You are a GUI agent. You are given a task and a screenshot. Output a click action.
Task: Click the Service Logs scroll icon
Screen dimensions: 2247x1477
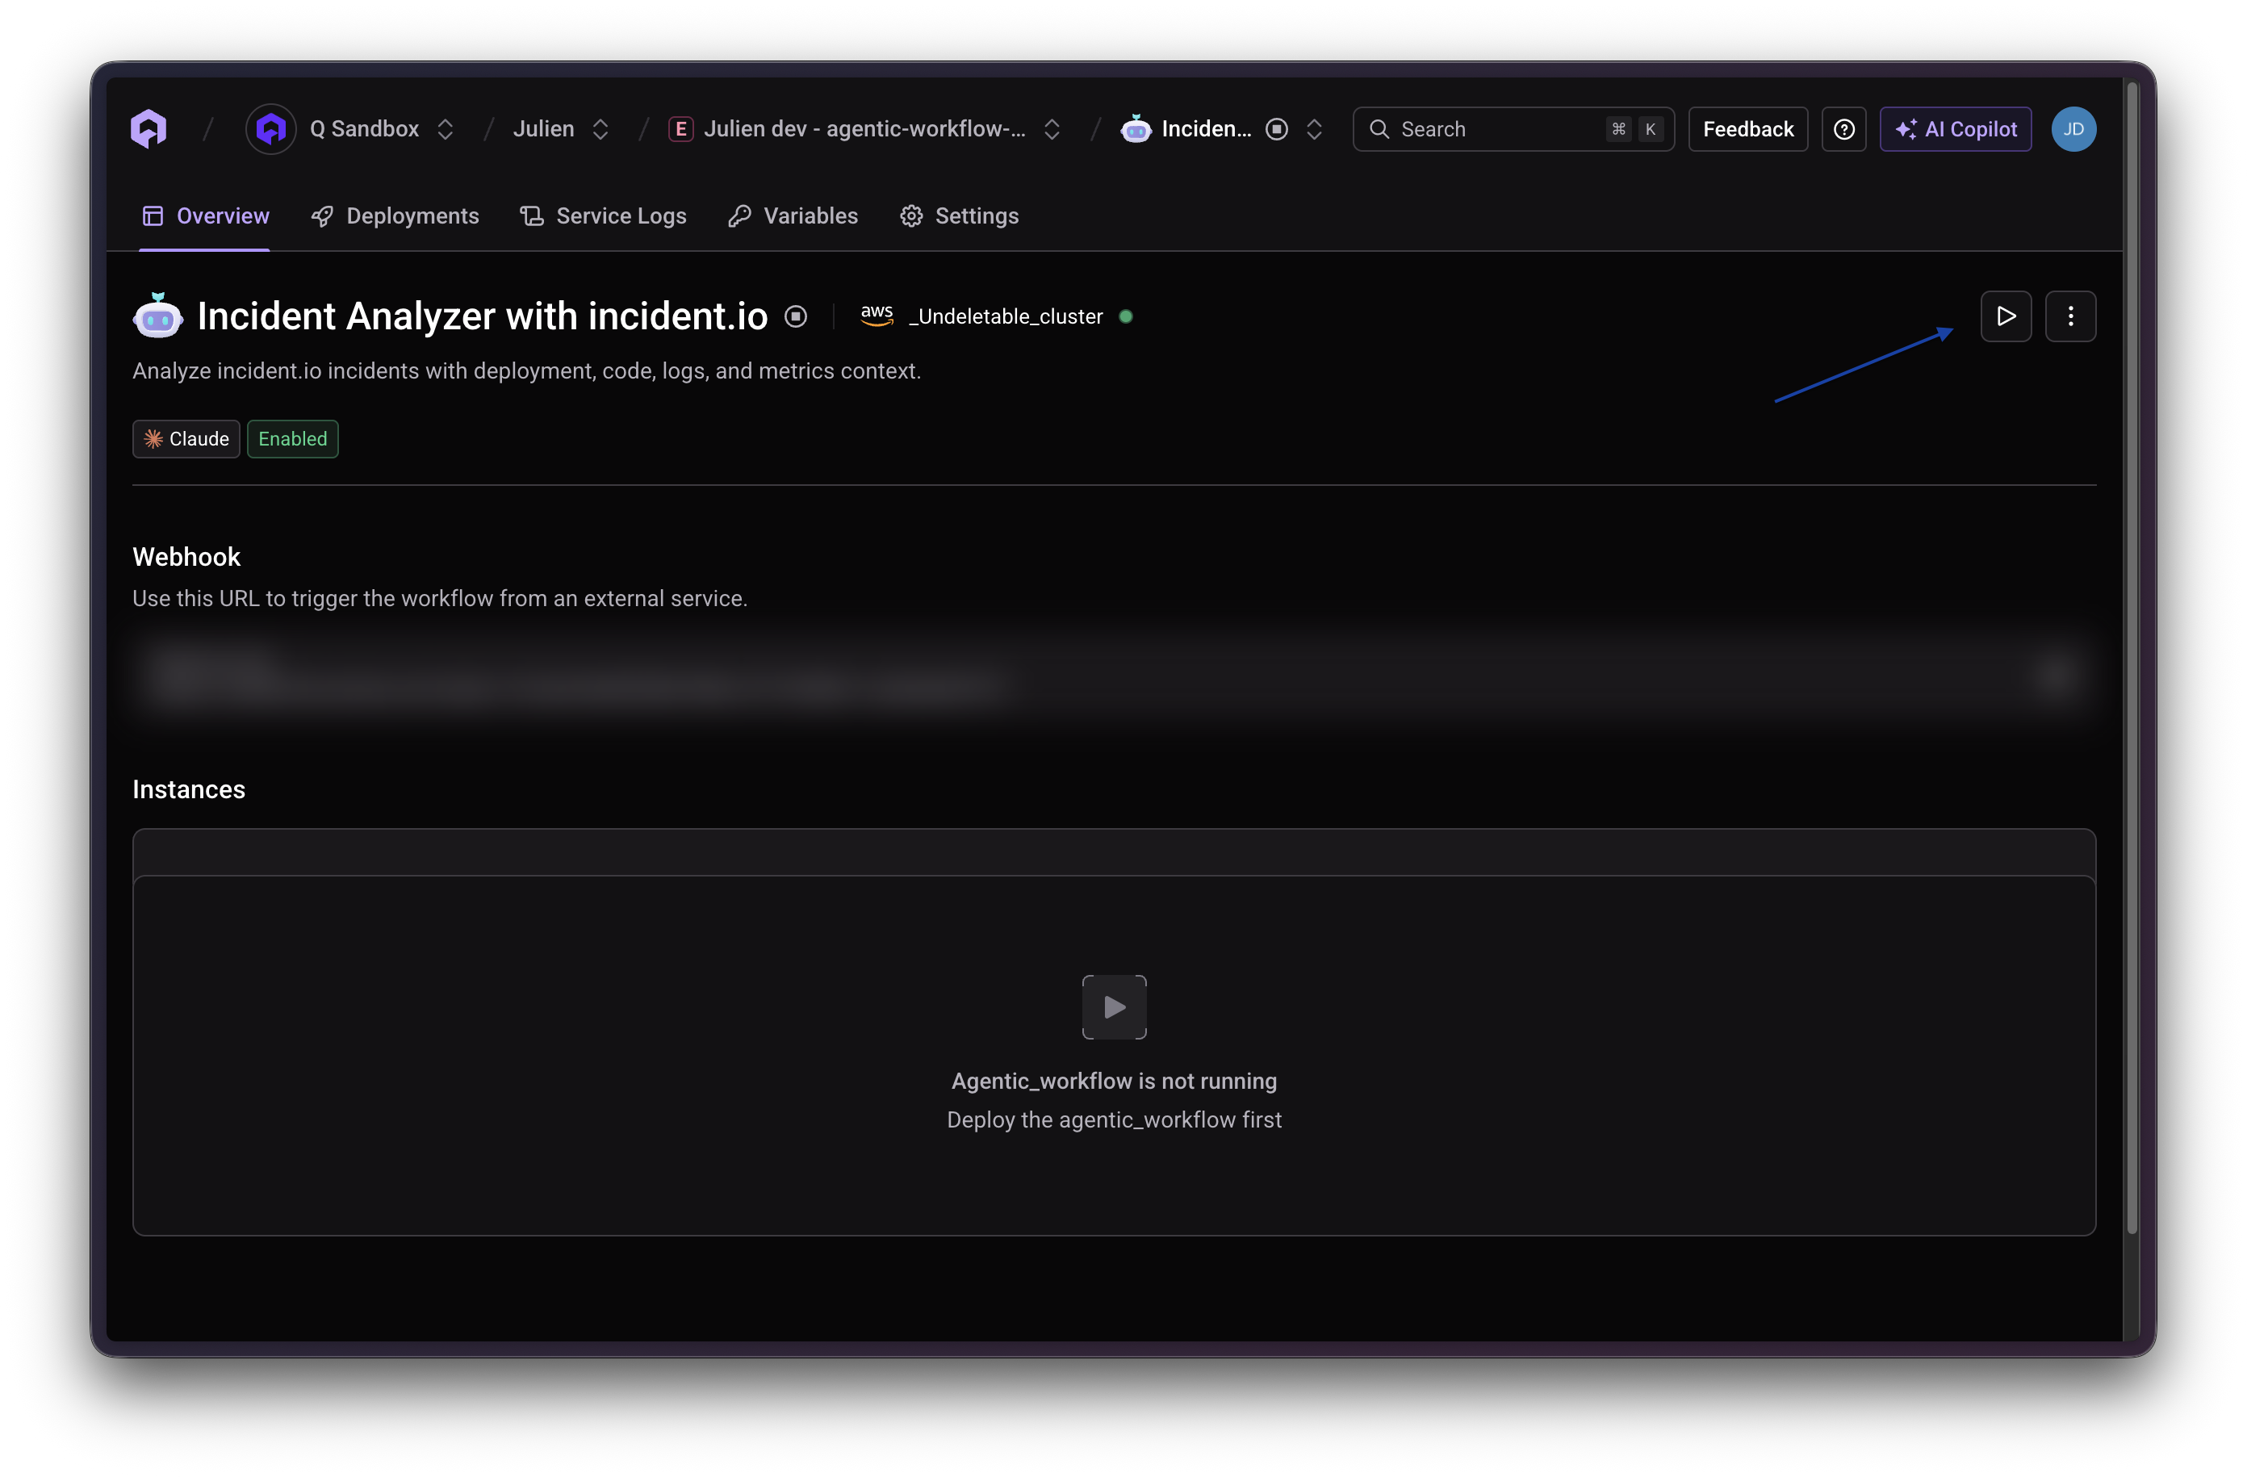pyautogui.click(x=532, y=216)
